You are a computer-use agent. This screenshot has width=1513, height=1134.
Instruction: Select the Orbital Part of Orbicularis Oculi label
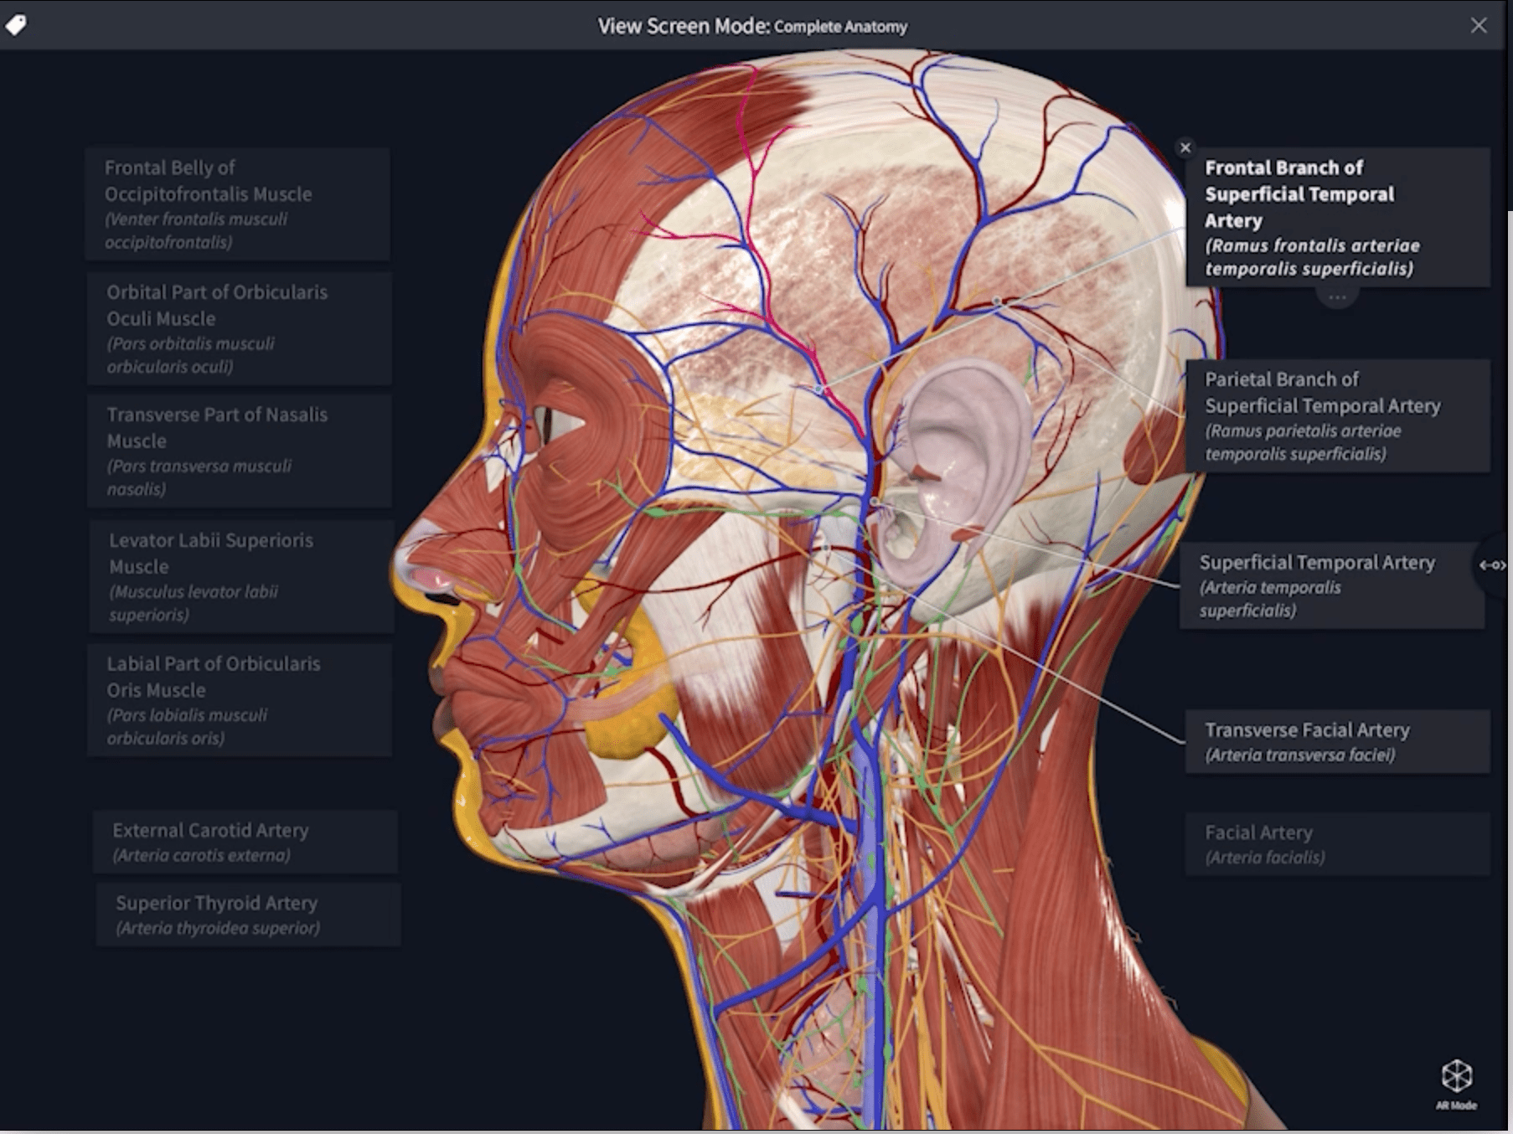coord(240,328)
